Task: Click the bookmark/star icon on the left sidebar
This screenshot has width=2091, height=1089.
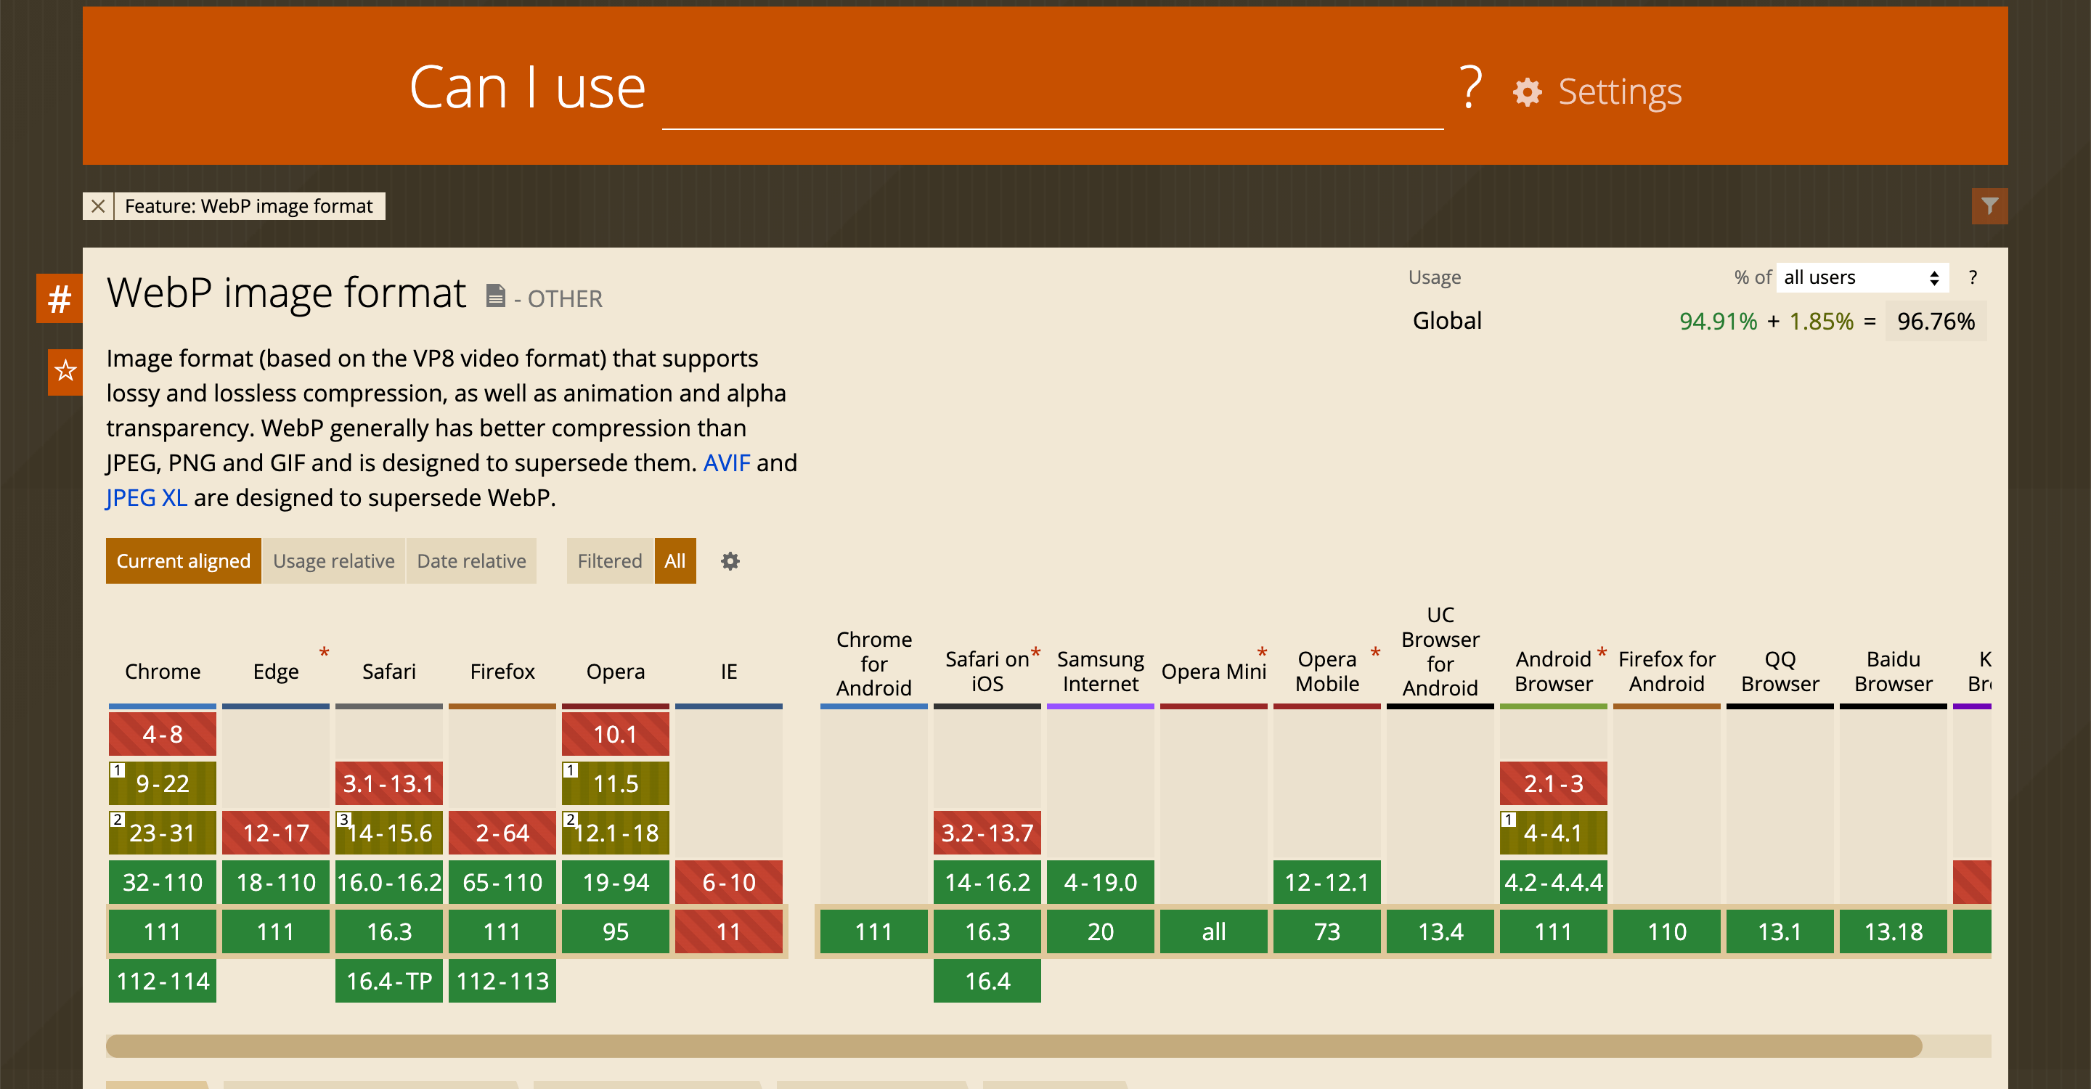Action: point(65,367)
